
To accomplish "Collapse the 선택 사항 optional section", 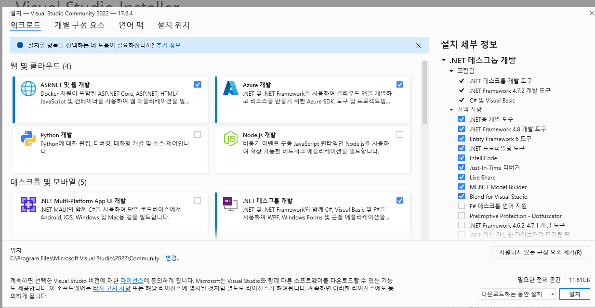I will tap(452, 109).
